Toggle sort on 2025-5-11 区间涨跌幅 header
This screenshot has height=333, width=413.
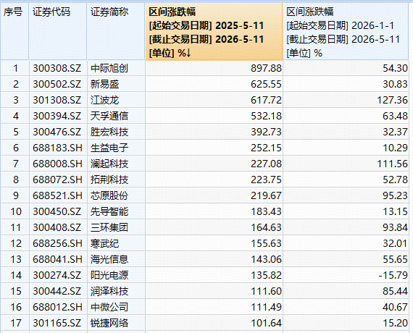pos(214,31)
